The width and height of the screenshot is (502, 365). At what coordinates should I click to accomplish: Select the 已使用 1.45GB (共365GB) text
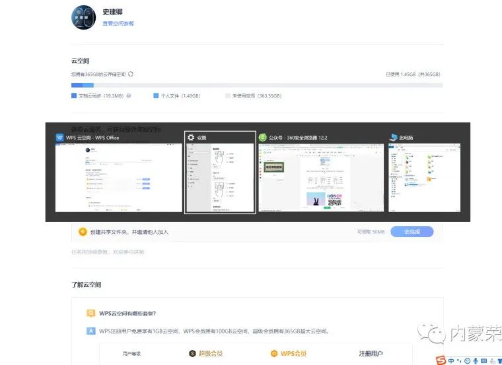coord(413,74)
